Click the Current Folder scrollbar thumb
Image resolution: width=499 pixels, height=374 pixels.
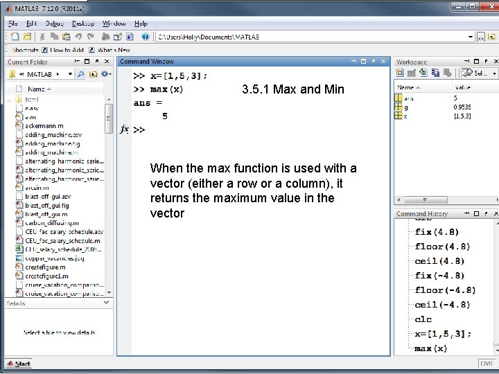click(x=109, y=118)
